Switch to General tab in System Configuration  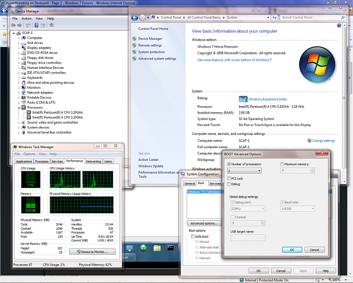(x=190, y=183)
